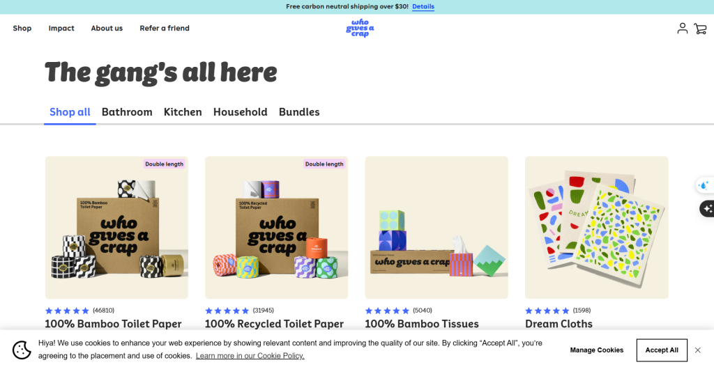
Task: Click the 100% Recycled Toilet Paper title
Action: (x=274, y=324)
